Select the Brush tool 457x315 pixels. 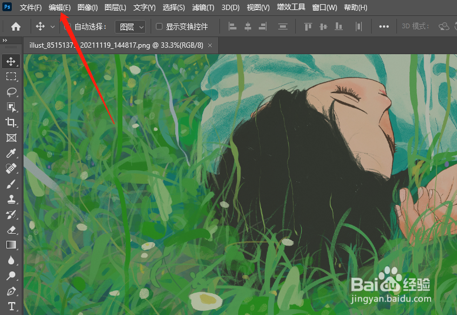[x=11, y=184]
